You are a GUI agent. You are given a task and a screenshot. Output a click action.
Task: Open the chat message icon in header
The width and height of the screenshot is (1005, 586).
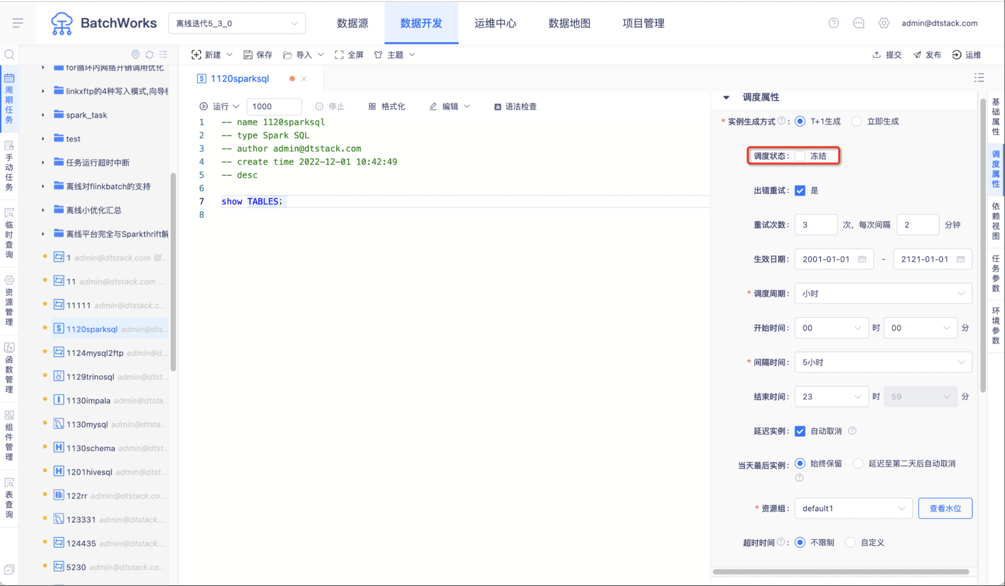[x=859, y=23]
